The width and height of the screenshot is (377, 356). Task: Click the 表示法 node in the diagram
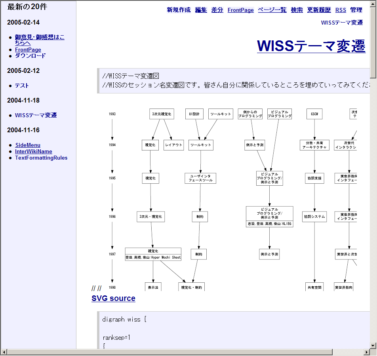(153, 287)
